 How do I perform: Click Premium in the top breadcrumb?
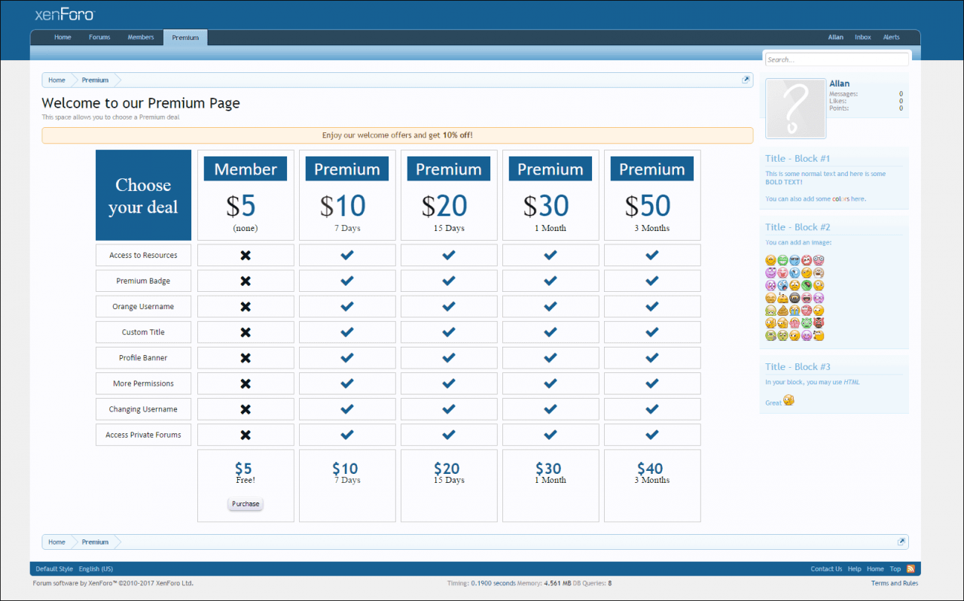click(96, 80)
